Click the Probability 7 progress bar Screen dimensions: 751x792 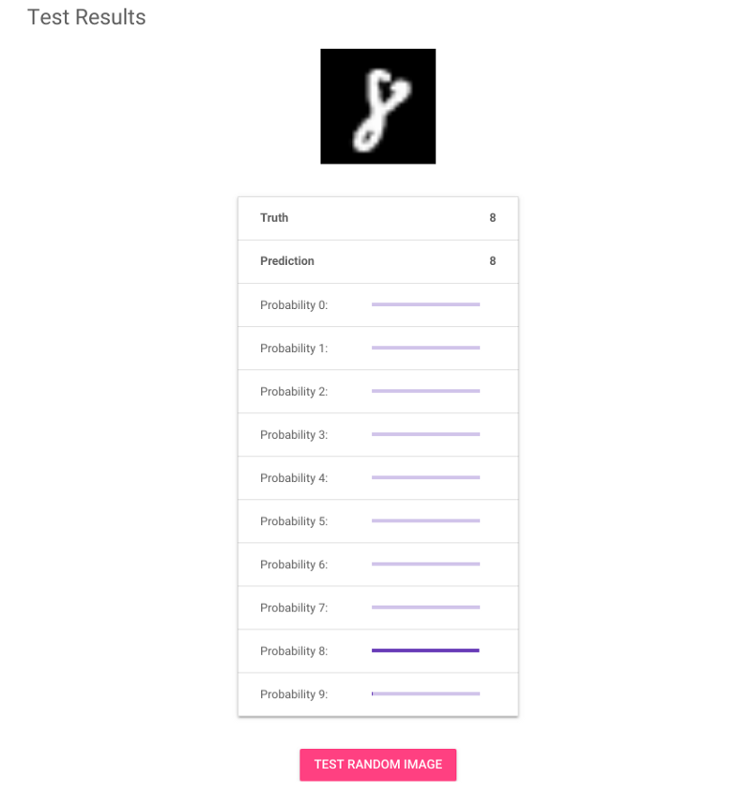[x=425, y=607]
